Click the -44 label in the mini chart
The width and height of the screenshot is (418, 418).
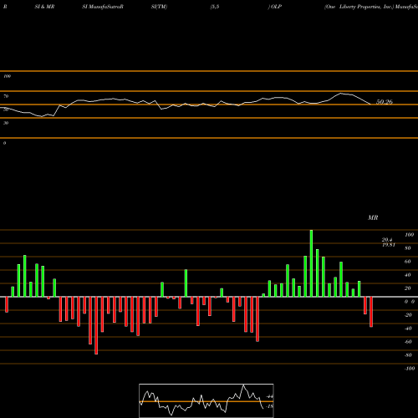point(269,396)
